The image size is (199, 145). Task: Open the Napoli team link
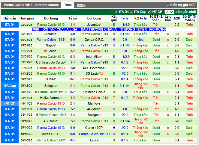(x=50, y=45)
